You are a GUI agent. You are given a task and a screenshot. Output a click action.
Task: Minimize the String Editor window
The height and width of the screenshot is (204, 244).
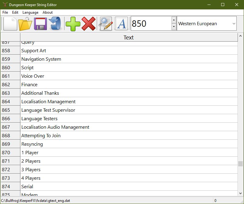[209, 5]
